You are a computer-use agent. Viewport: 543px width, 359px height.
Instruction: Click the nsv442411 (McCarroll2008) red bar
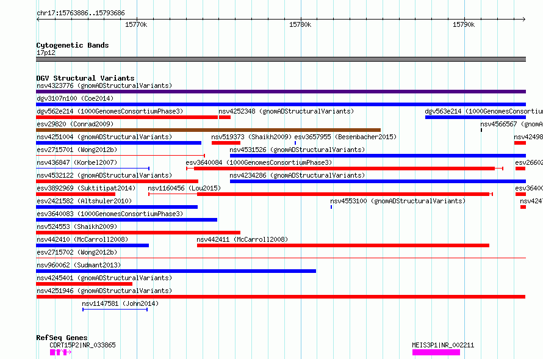pyautogui.click(x=343, y=245)
